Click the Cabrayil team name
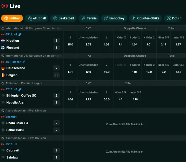 click(13, 150)
